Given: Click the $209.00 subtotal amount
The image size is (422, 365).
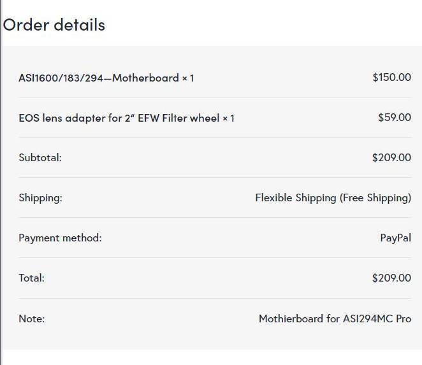Looking at the screenshot, I should [x=391, y=157].
